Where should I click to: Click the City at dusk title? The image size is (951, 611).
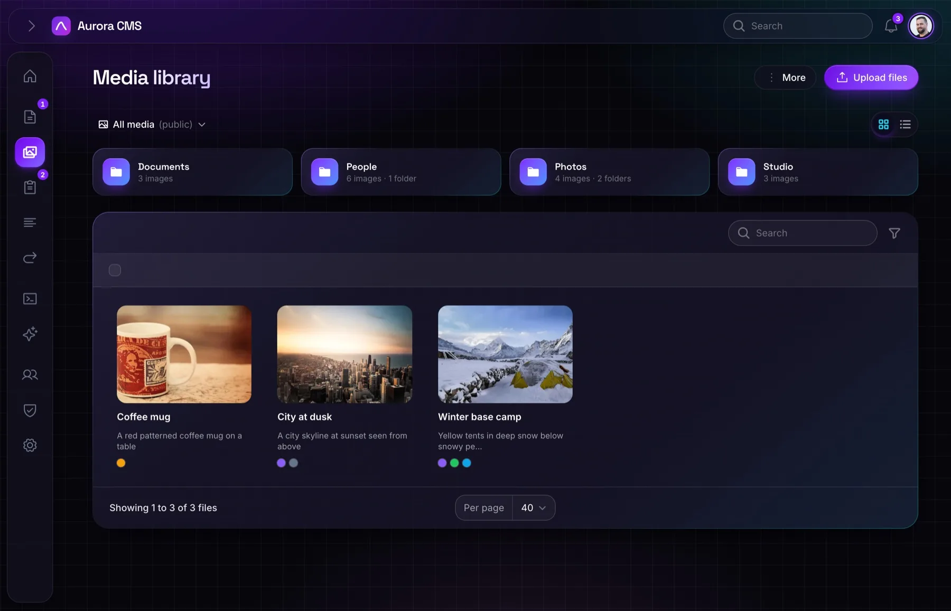pos(305,417)
